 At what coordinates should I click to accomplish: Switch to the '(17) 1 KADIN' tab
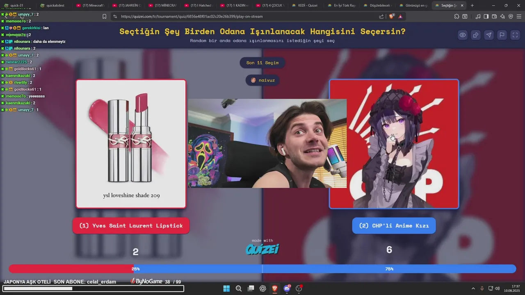point(234,5)
